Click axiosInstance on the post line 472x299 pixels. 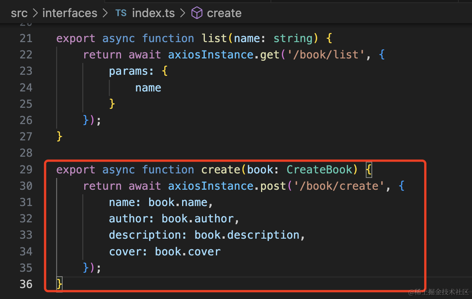tap(211, 186)
